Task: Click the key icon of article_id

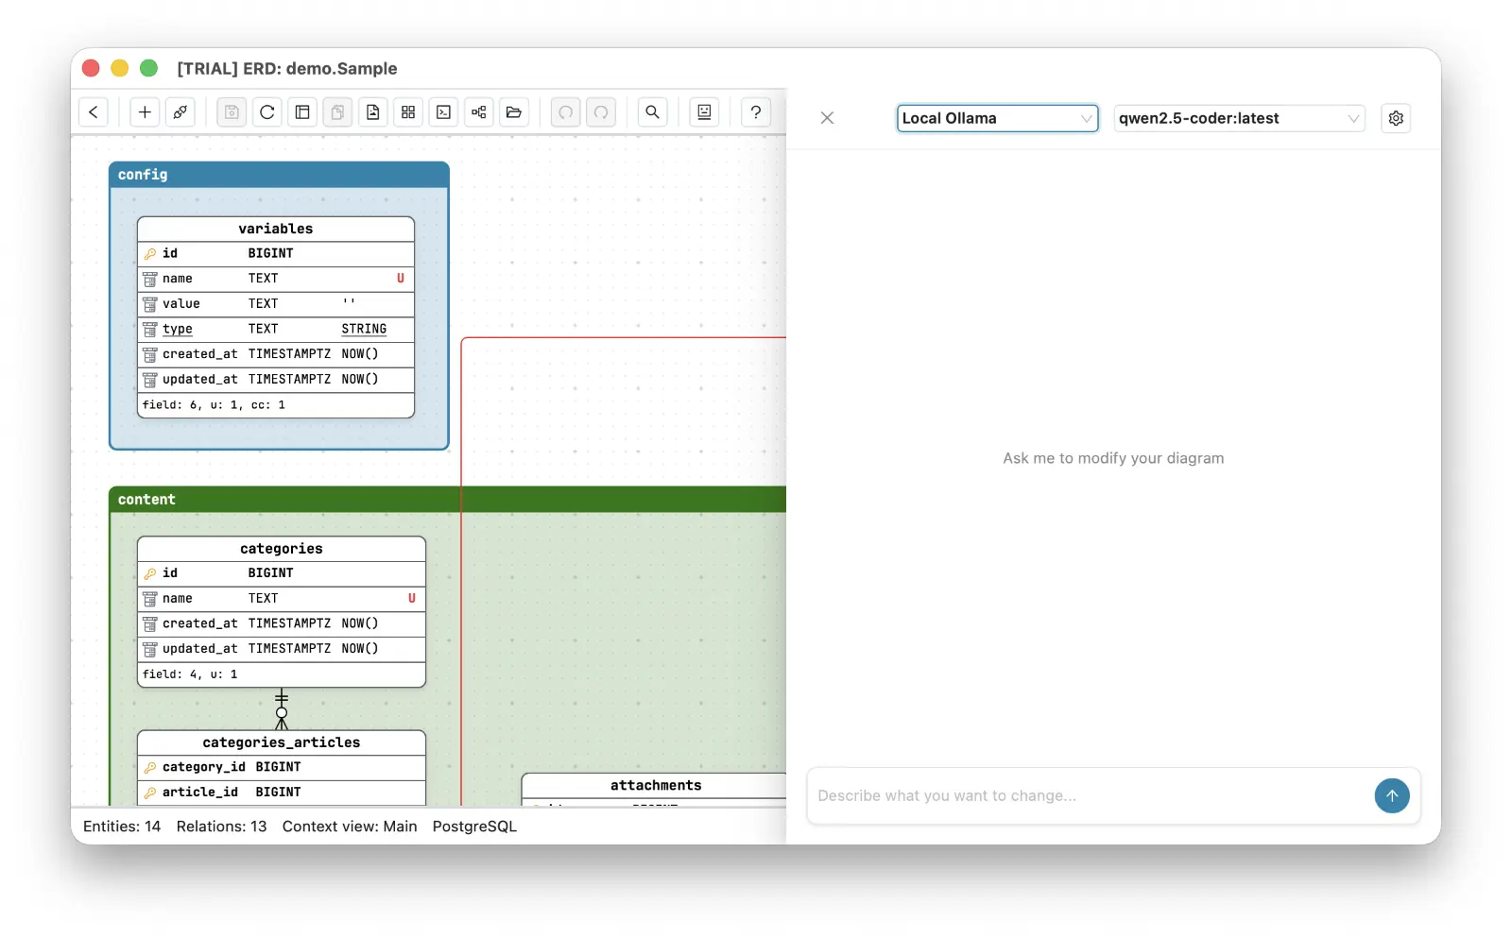Action: 150,793
